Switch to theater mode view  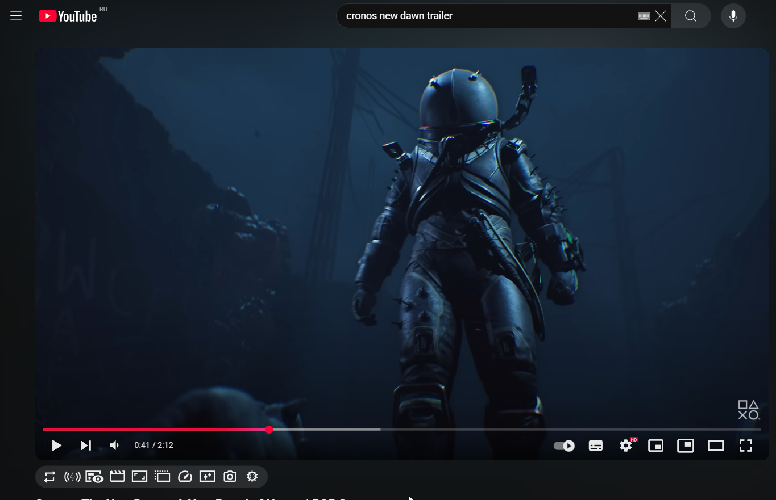coord(716,446)
